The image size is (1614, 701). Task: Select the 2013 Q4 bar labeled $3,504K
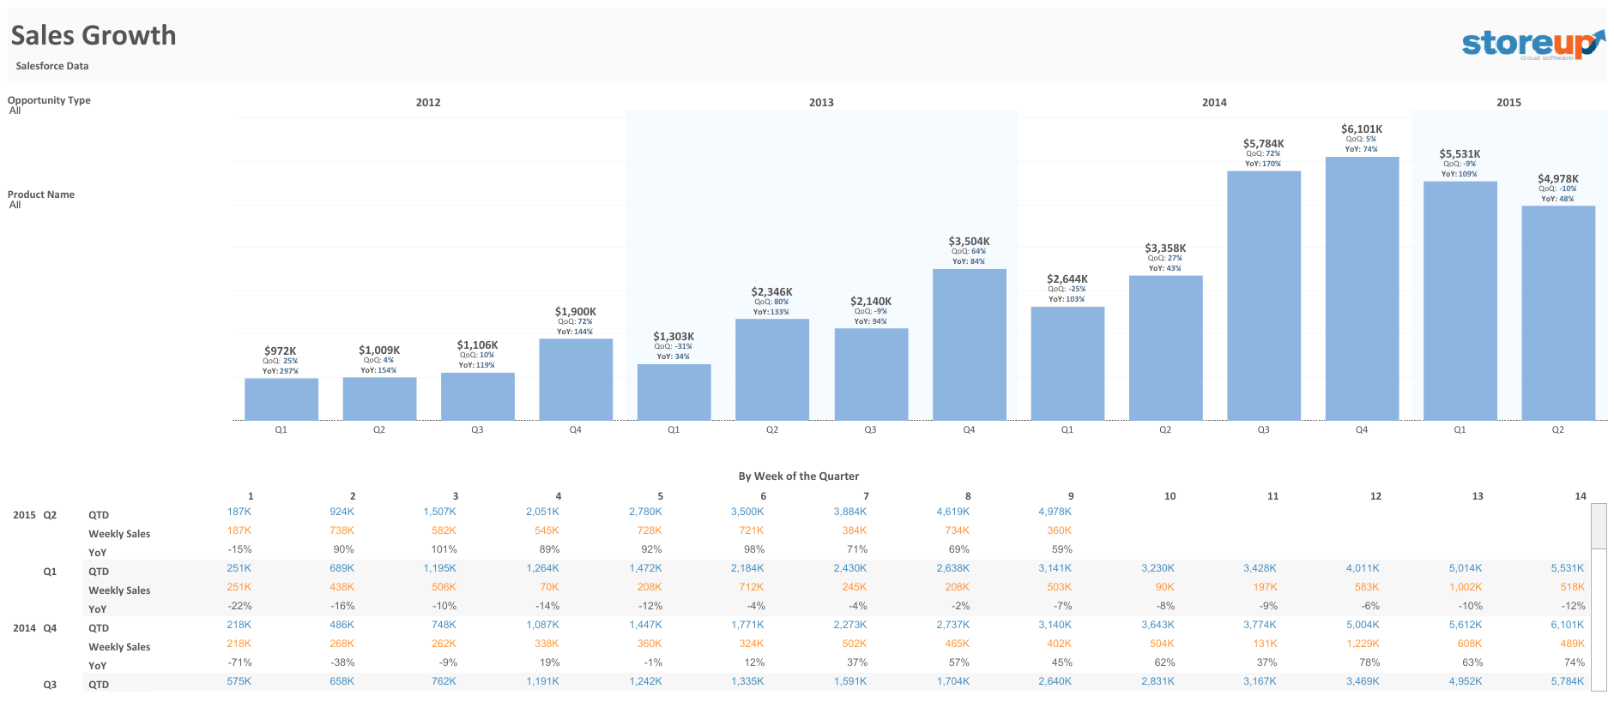[x=970, y=345]
